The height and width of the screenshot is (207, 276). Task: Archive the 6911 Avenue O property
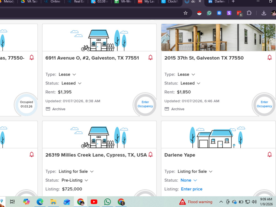(56, 109)
